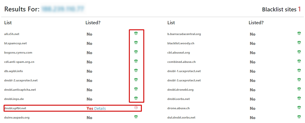The image size is (305, 123).
Task: Click the green shield icon for all.s5h.net
Action: 136,33
